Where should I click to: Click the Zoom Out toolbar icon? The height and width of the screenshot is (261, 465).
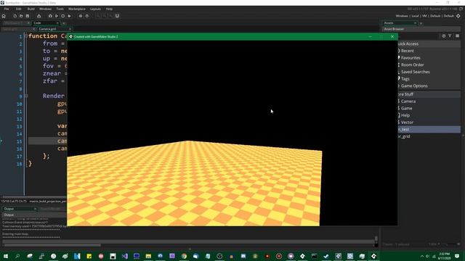point(98,16)
